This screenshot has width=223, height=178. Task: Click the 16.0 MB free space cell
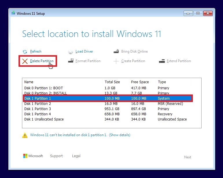click(138, 104)
